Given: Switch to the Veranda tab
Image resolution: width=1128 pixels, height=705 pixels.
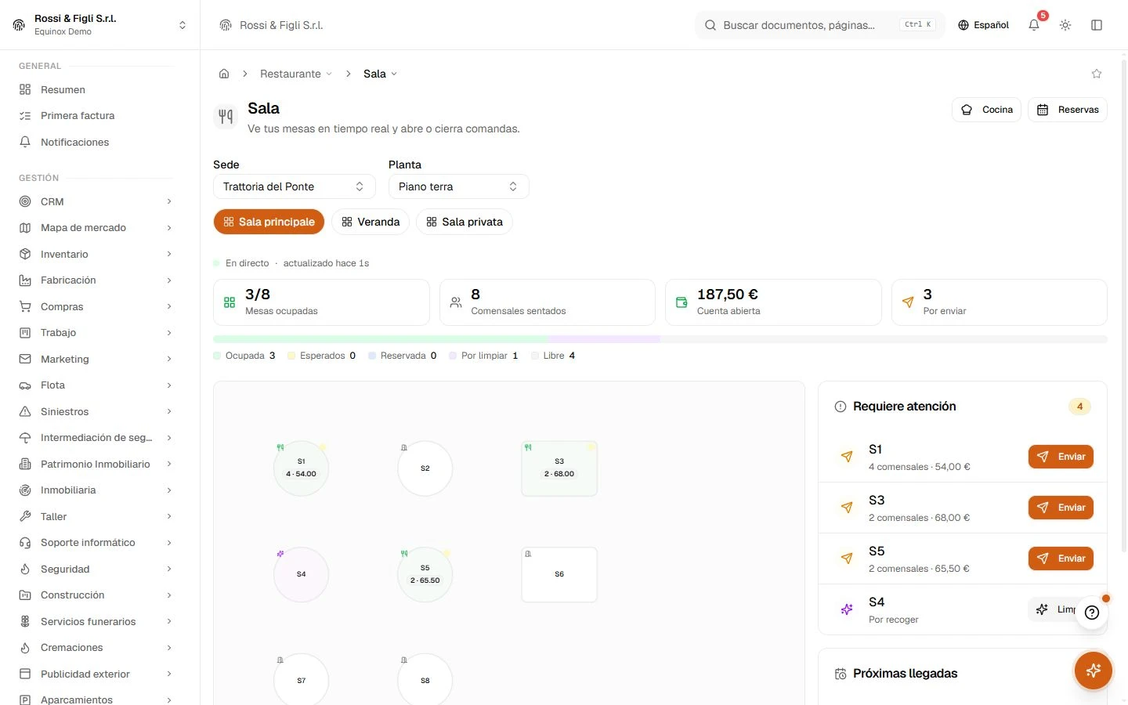Looking at the screenshot, I should pyautogui.click(x=371, y=222).
